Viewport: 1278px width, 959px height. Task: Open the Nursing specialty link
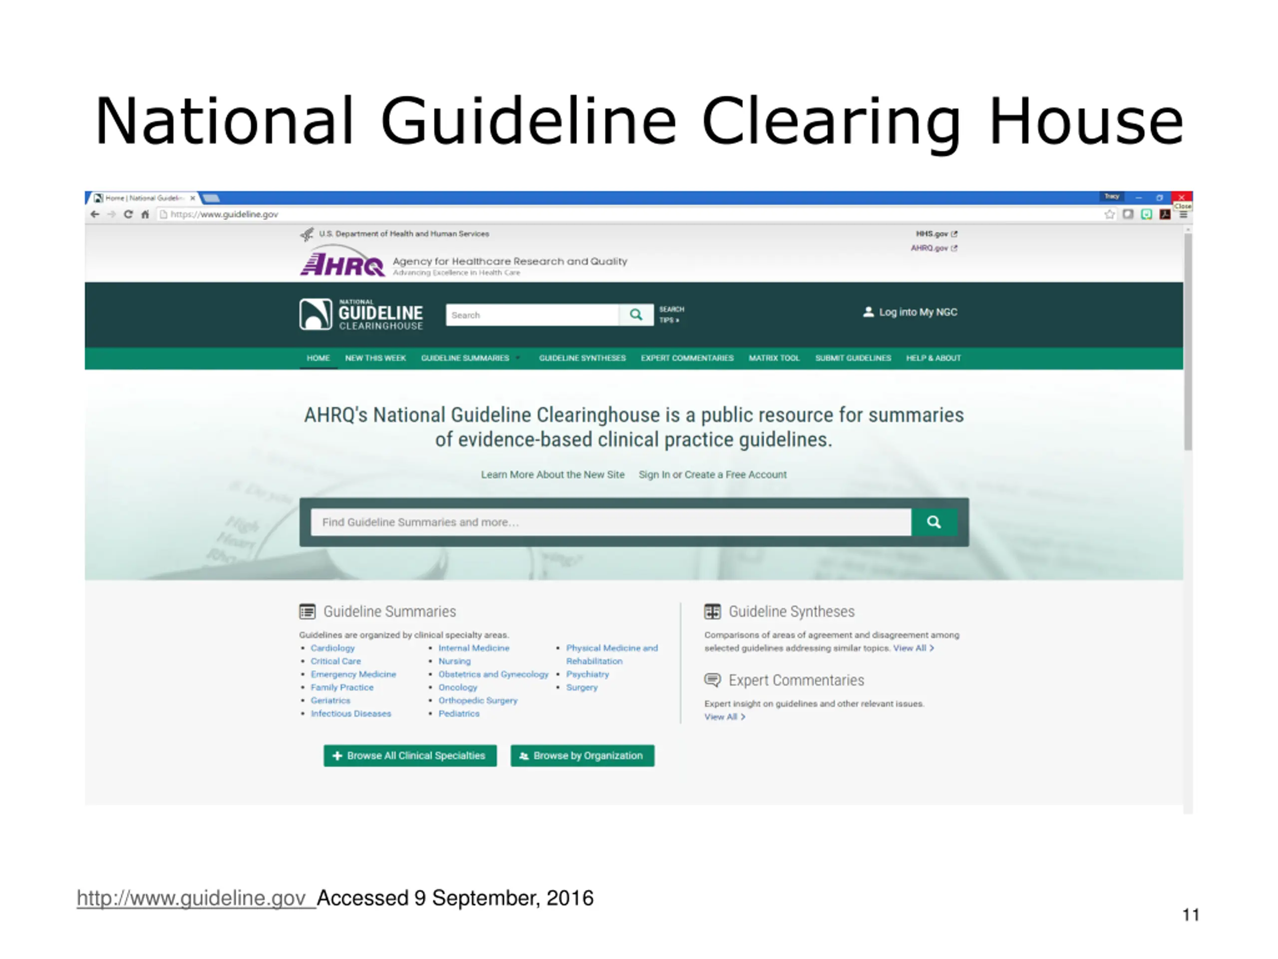pyautogui.click(x=455, y=661)
